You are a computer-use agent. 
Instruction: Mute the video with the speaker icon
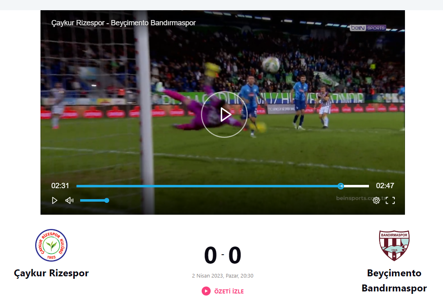(70, 200)
